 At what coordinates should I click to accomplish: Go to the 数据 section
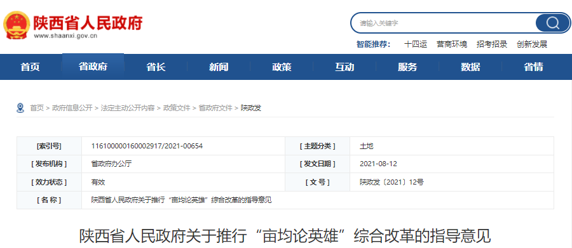click(x=470, y=67)
